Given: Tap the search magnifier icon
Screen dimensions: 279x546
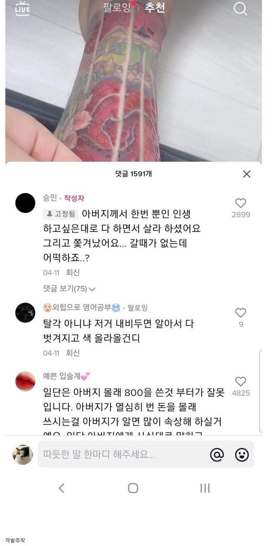Looking at the screenshot, I should click(x=240, y=9).
